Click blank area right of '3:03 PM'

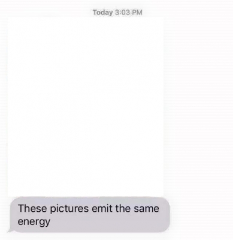(187, 12)
